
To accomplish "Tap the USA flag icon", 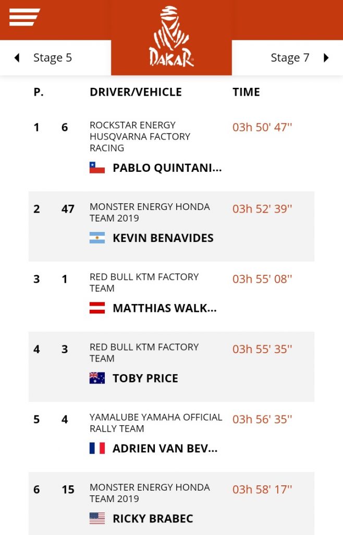I will coord(97,519).
